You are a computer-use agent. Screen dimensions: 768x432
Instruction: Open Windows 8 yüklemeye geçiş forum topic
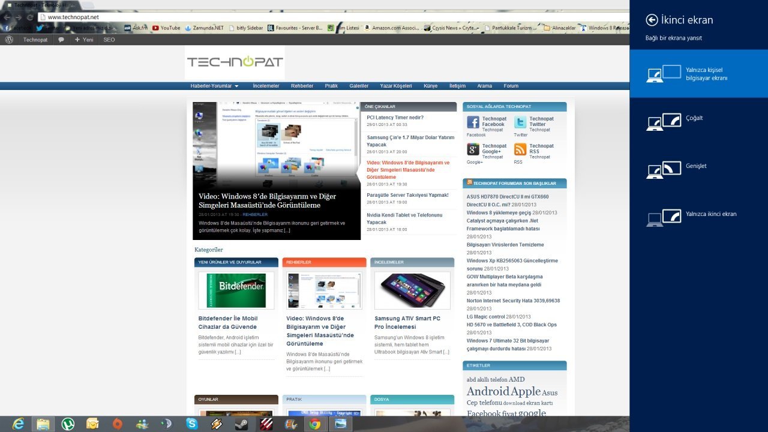[x=499, y=212]
